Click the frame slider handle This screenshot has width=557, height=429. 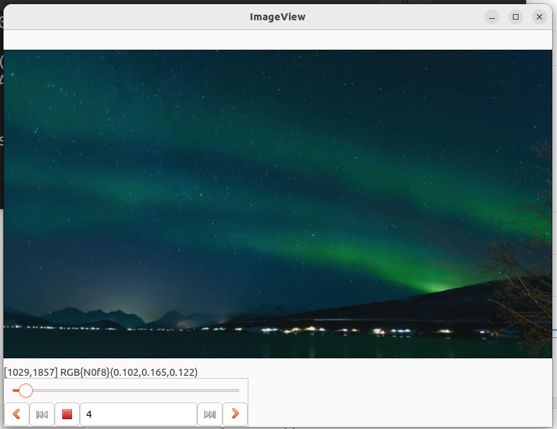click(x=26, y=391)
